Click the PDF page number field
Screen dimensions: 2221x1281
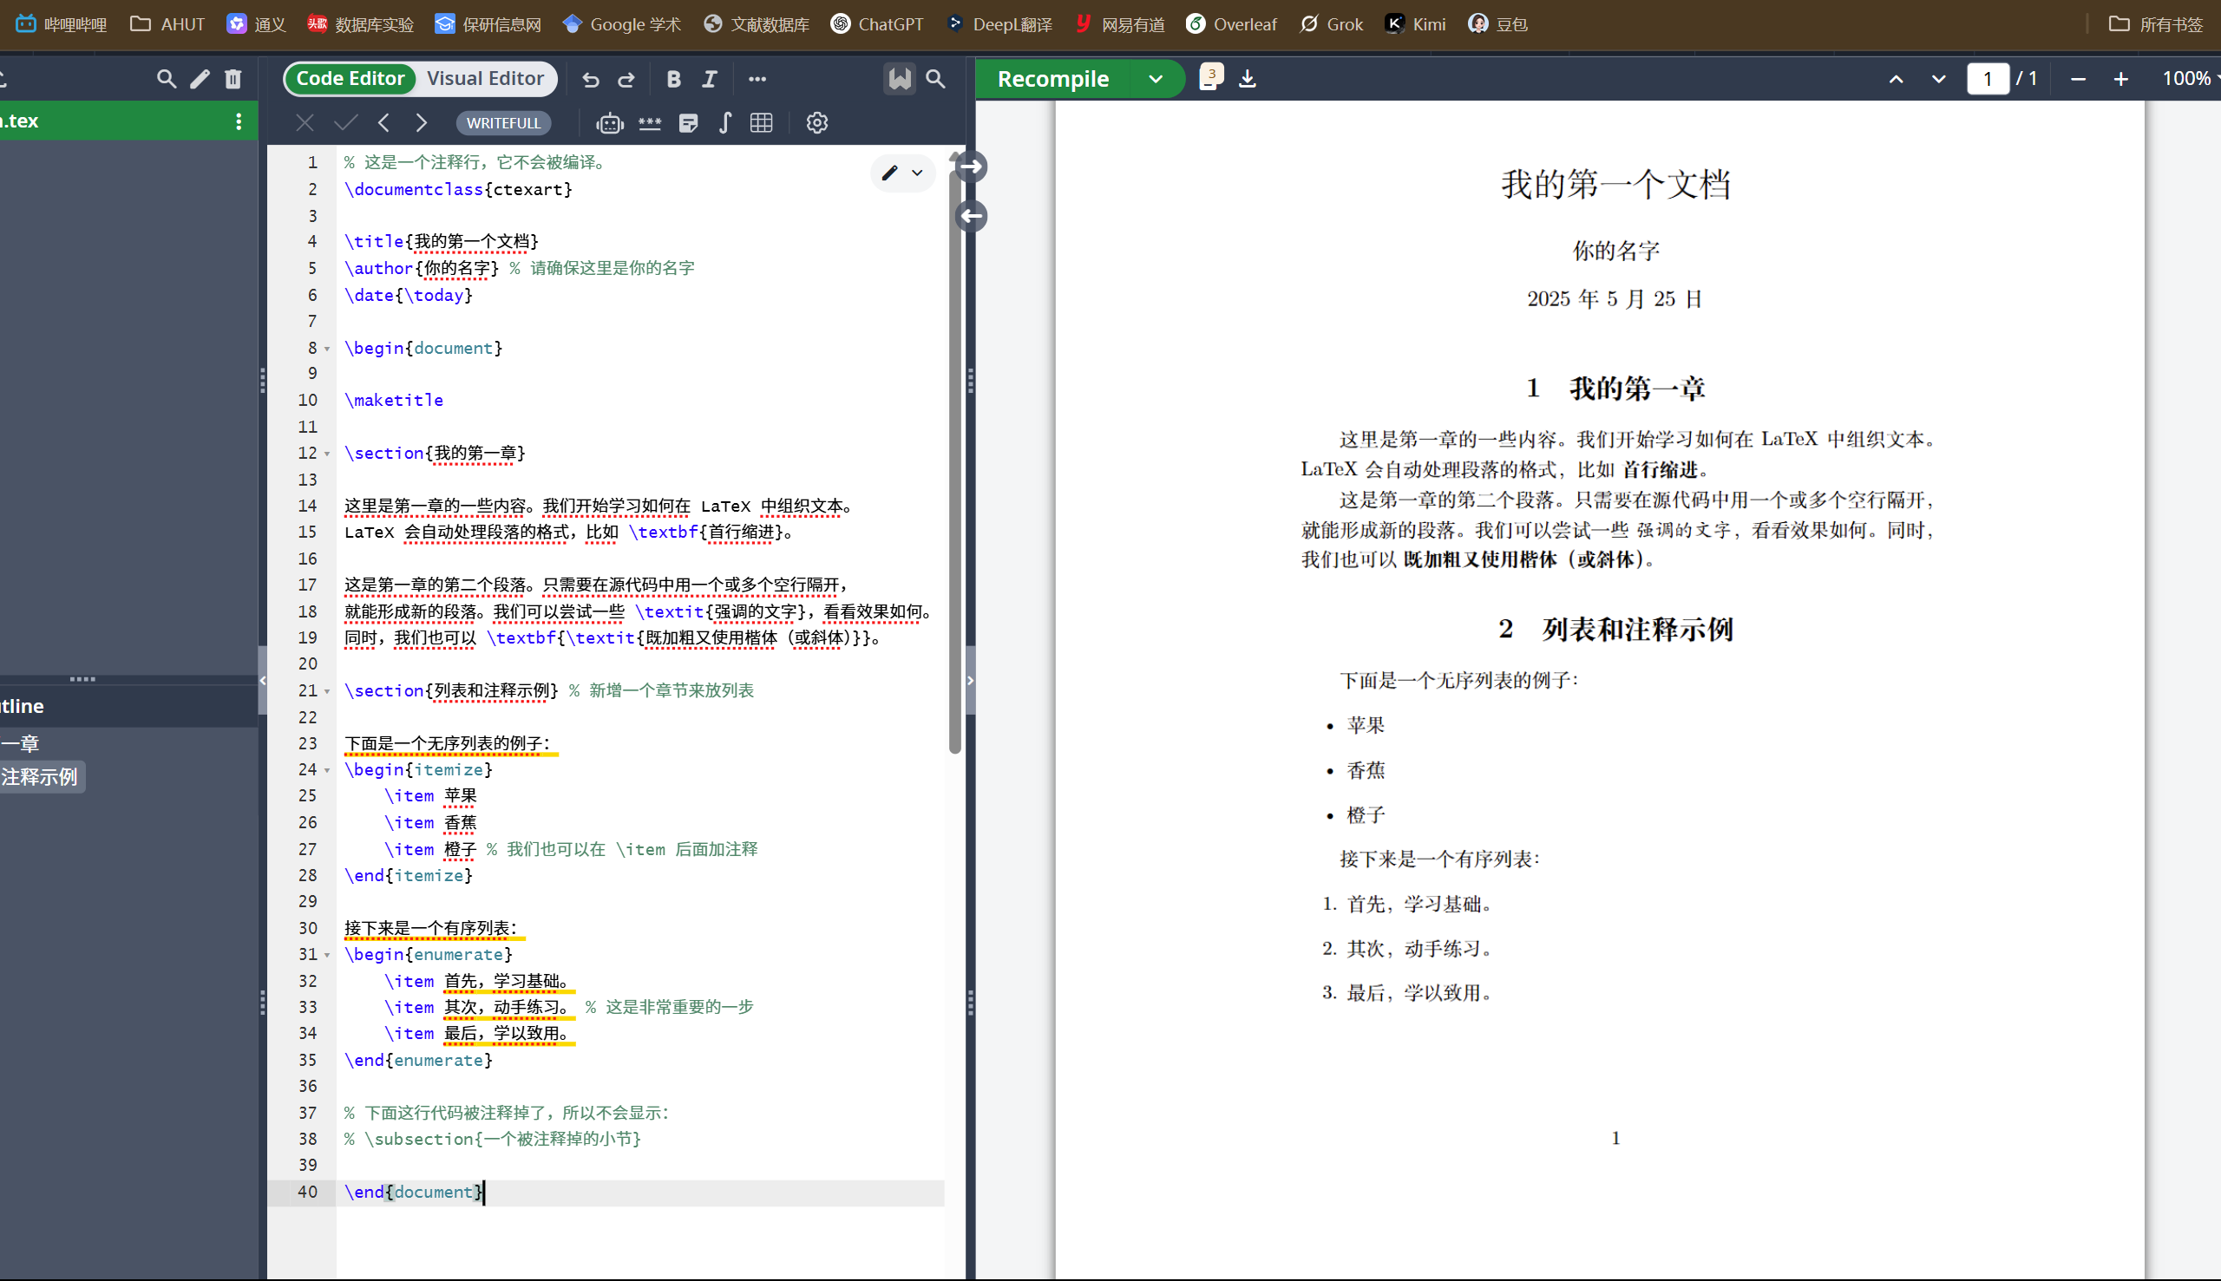coord(1987,79)
